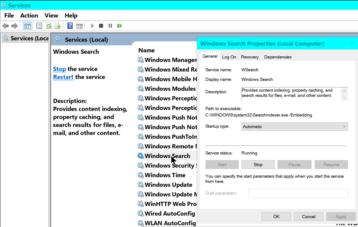Click the Restart Service toolbar icon
The height and width of the screenshot is (227, 358).
[x=120, y=26]
